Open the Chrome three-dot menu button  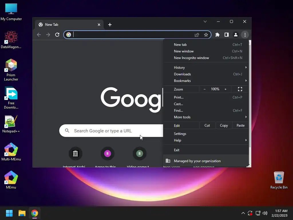tap(245, 35)
